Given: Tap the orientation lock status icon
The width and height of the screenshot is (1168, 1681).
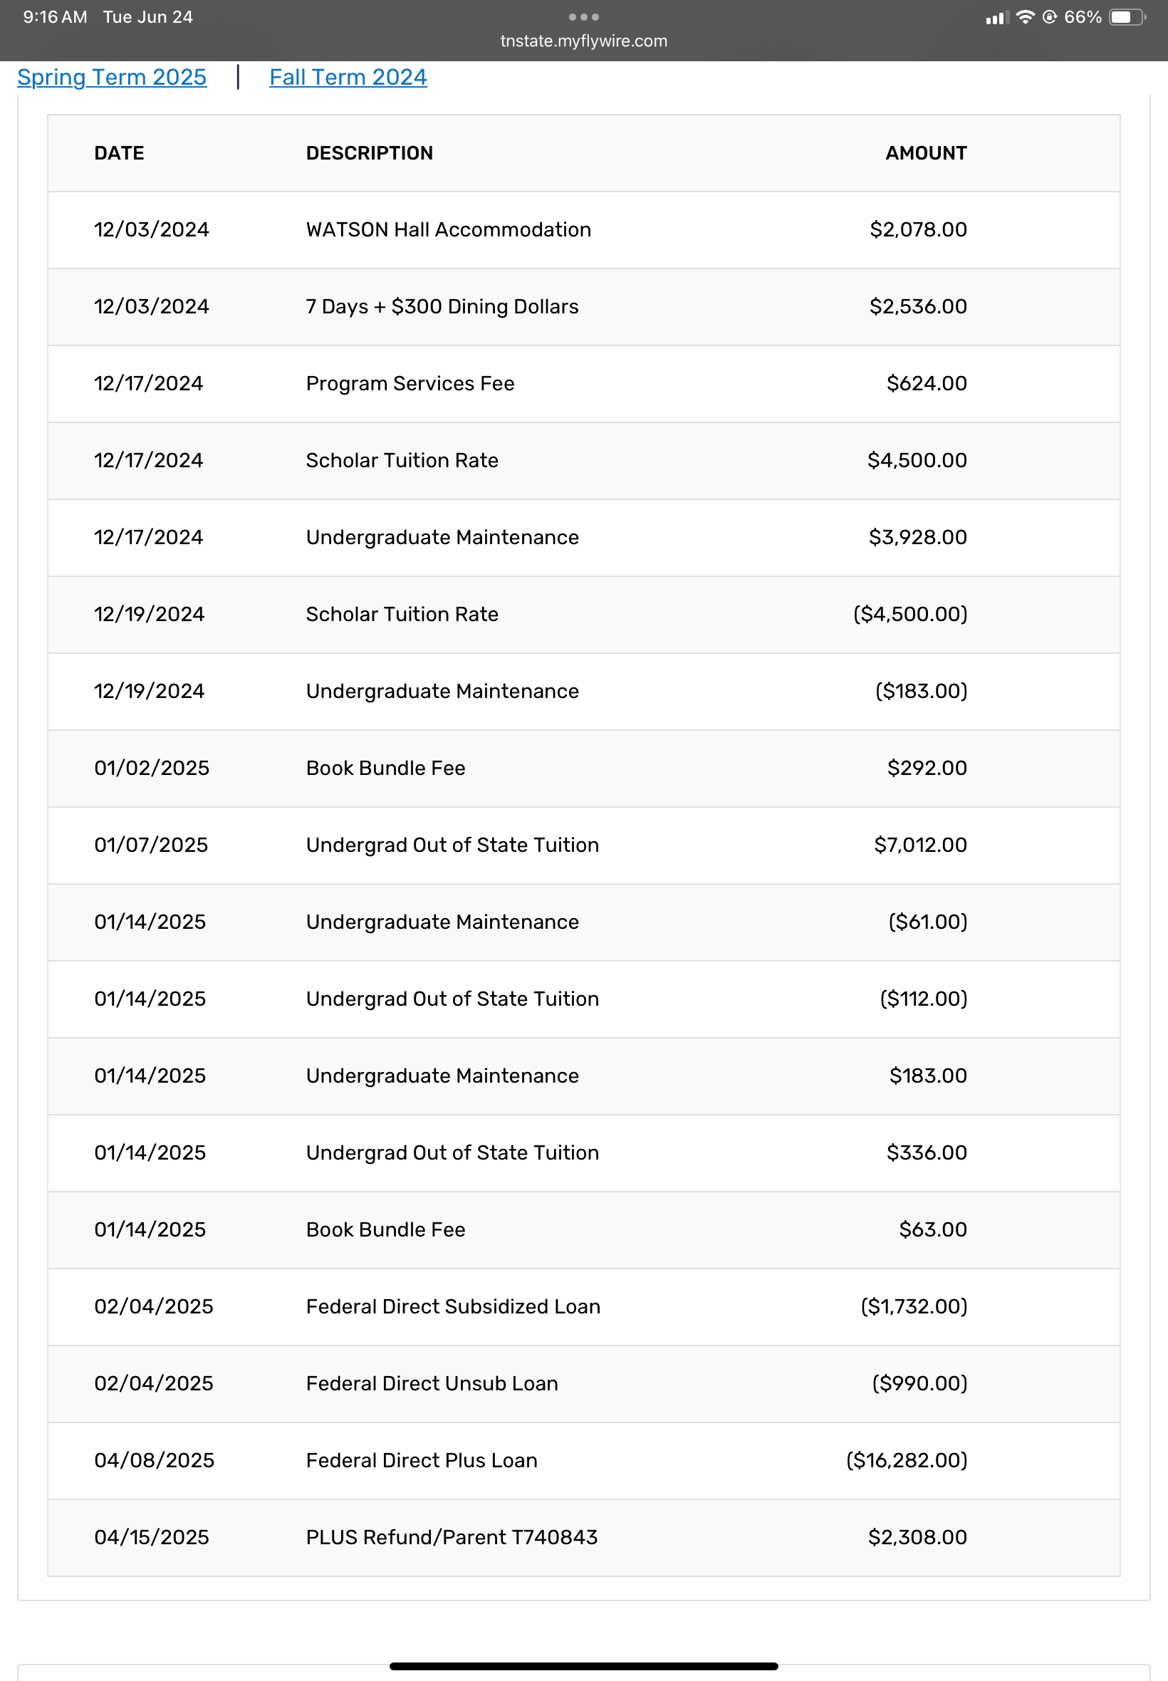Looking at the screenshot, I should pos(1050,17).
